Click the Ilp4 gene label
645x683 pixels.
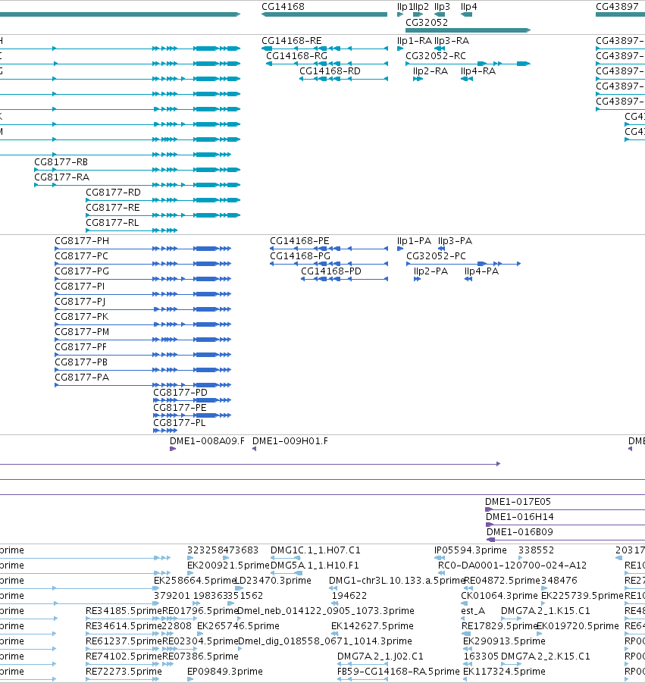tap(468, 7)
